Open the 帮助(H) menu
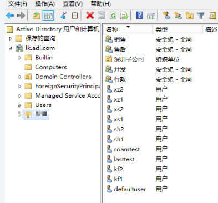 (x=101, y=4)
